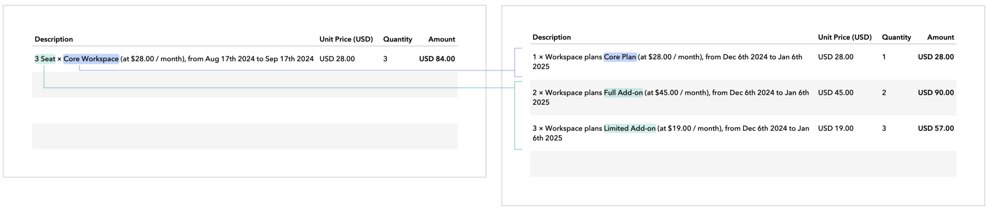
Task: Click the green "3 Seat" highlighted label
Action: click(45, 59)
